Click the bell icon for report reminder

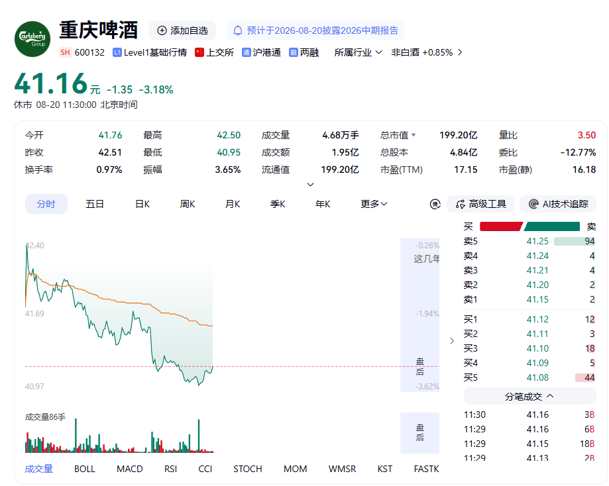[x=238, y=30]
